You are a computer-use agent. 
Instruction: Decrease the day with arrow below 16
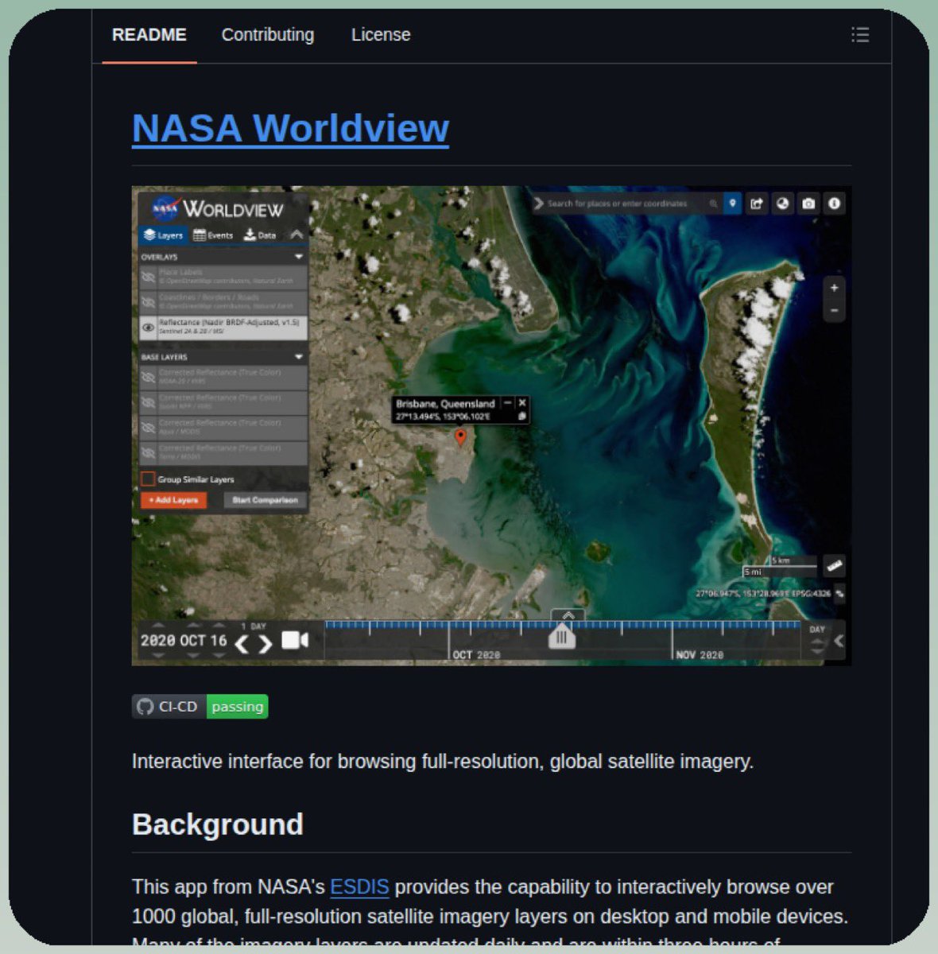219,656
